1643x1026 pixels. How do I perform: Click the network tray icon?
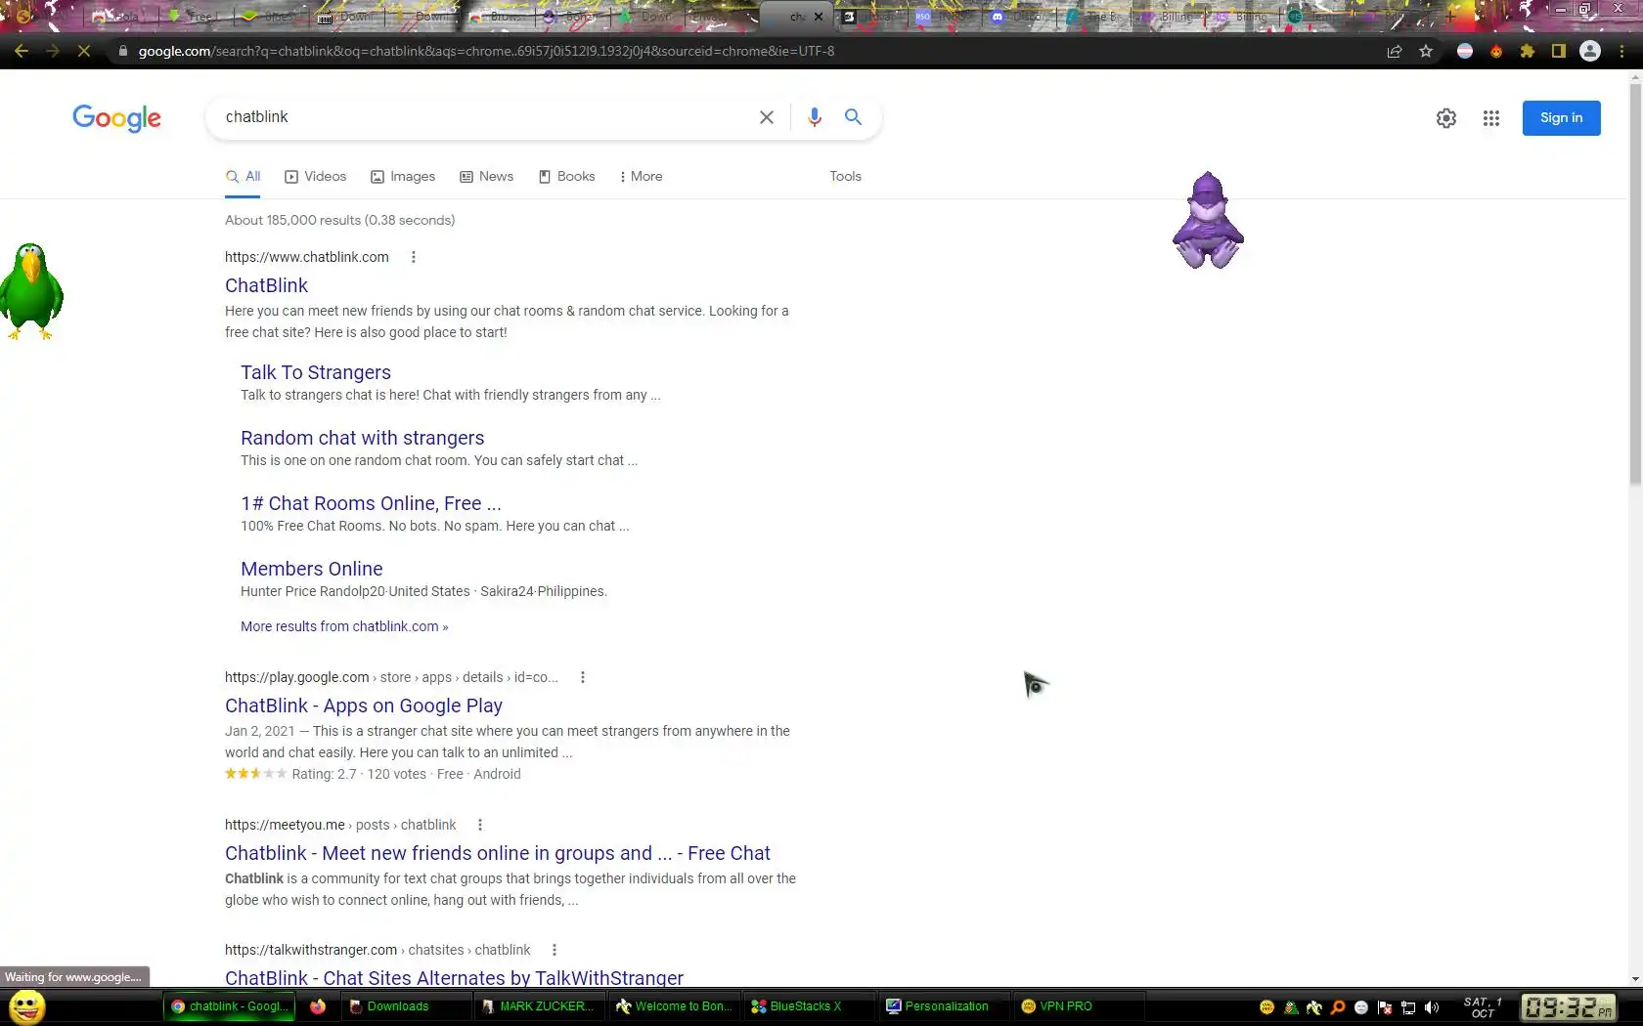1408,1007
